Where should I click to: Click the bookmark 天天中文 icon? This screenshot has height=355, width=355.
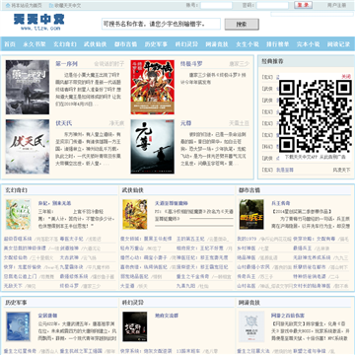[51, 5]
